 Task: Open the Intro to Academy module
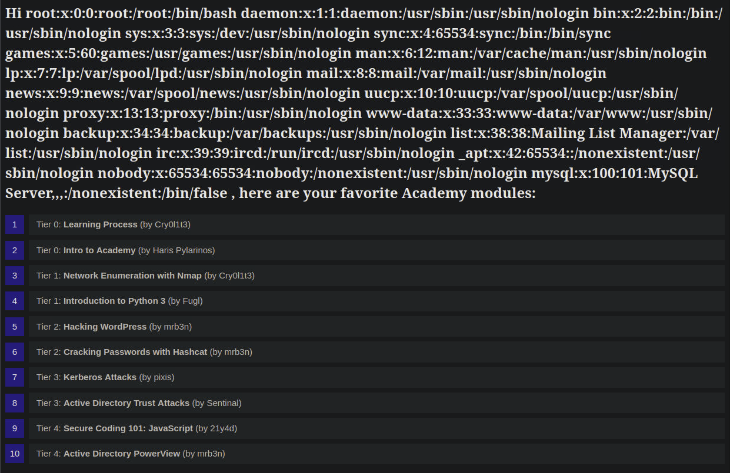(x=99, y=250)
